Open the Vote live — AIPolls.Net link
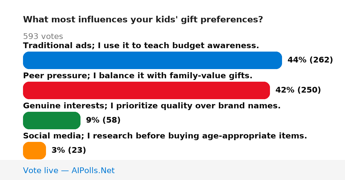 69,171
